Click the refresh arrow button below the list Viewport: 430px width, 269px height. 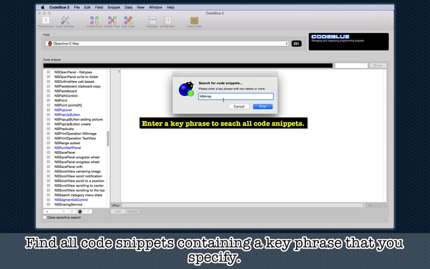[x=88, y=211]
